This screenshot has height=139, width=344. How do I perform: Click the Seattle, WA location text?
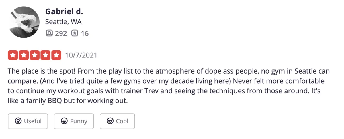tap(63, 22)
